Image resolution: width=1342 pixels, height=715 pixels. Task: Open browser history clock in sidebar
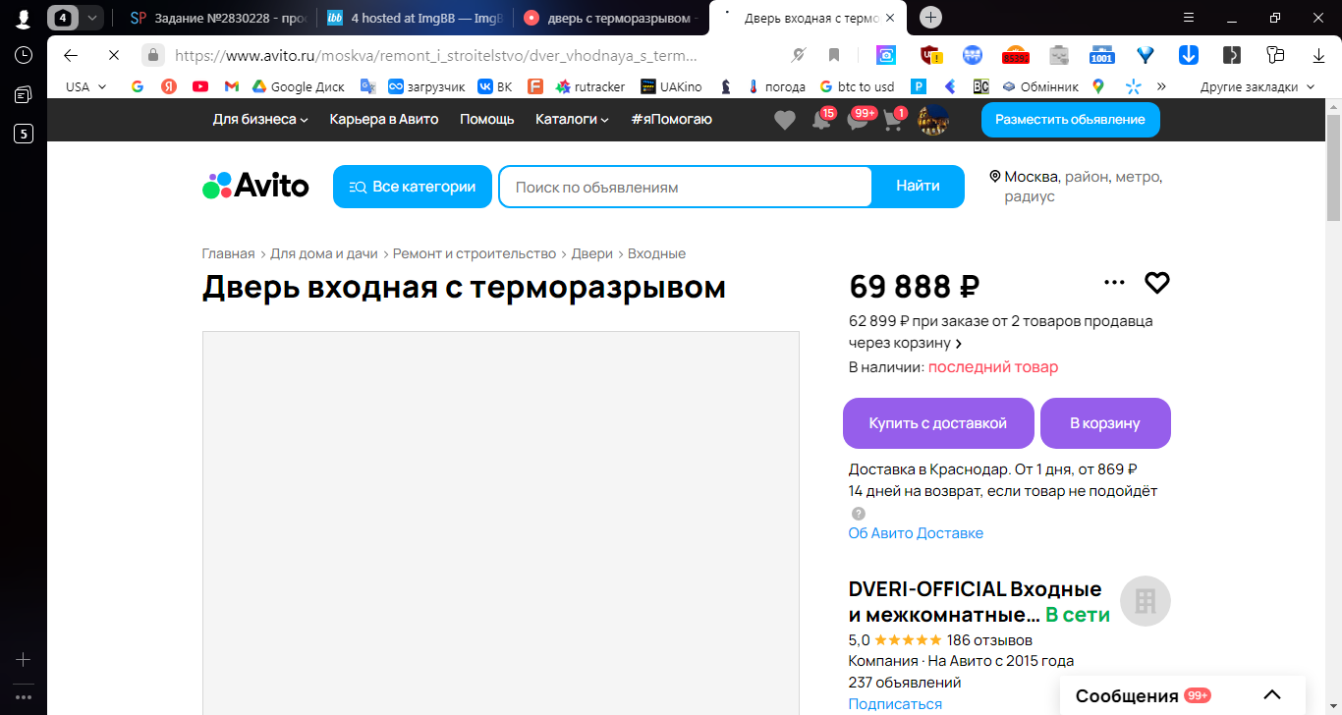24,55
